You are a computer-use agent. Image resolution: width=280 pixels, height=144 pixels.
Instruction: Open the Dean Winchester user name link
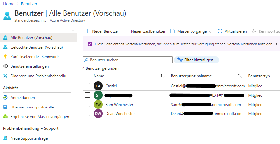pyautogui.click(x=120, y=114)
